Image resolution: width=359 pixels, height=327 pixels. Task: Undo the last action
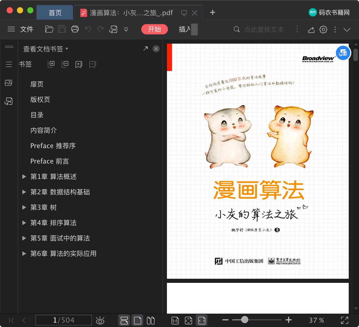pyautogui.click(x=88, y=29)
